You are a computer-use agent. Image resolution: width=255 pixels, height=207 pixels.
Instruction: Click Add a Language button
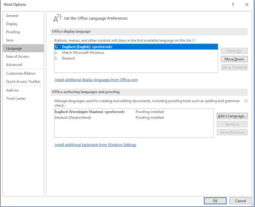[232, 116]
